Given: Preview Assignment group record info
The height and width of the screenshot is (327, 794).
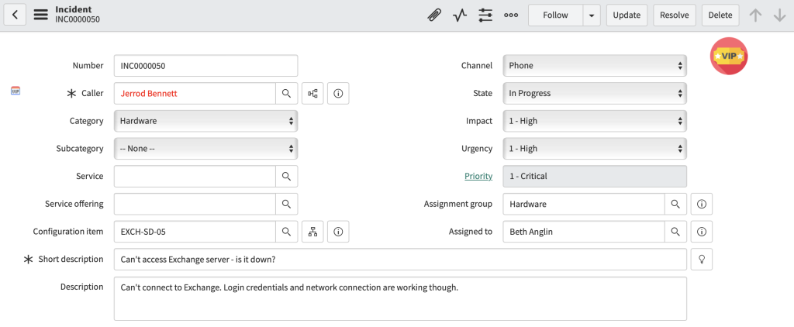Looking at the screenshot, I should coord(702,204).
